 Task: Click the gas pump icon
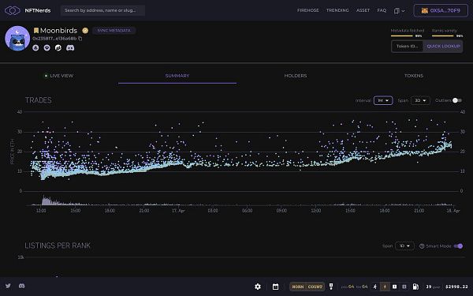pyautogui.click(x=415, y=287)
